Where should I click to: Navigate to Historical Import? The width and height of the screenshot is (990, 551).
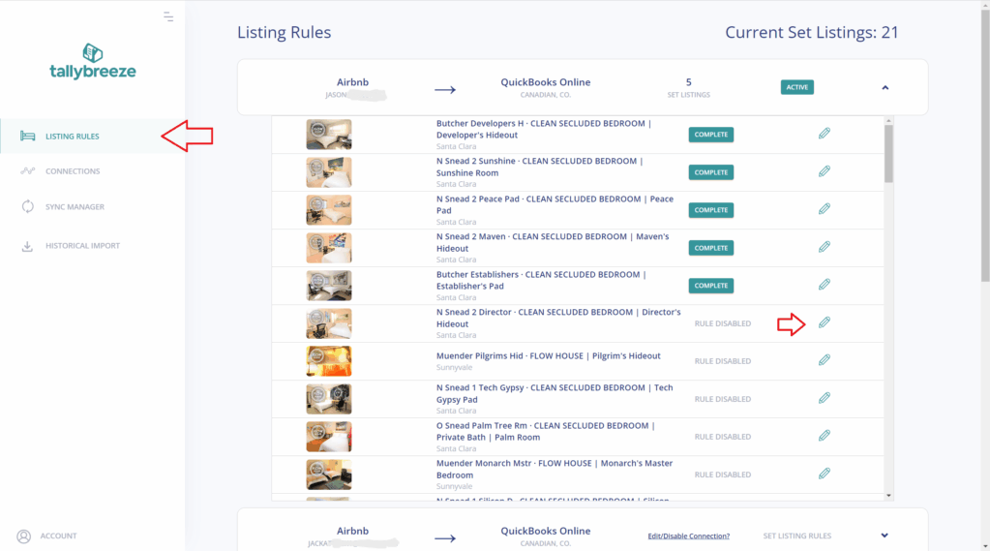tap(82, 246)
